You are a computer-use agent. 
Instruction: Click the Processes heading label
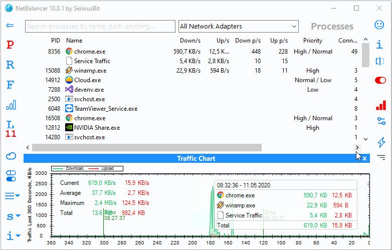coord(332,27)
